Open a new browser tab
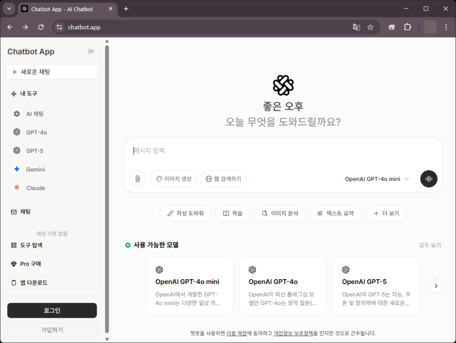Screen dimensions: 456x343 click(x=126, y=9)
